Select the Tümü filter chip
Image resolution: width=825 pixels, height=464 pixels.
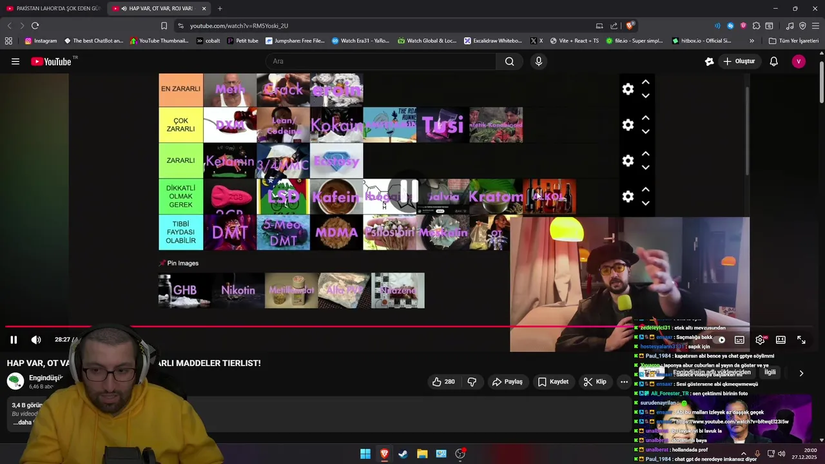[x=651, y=372]
